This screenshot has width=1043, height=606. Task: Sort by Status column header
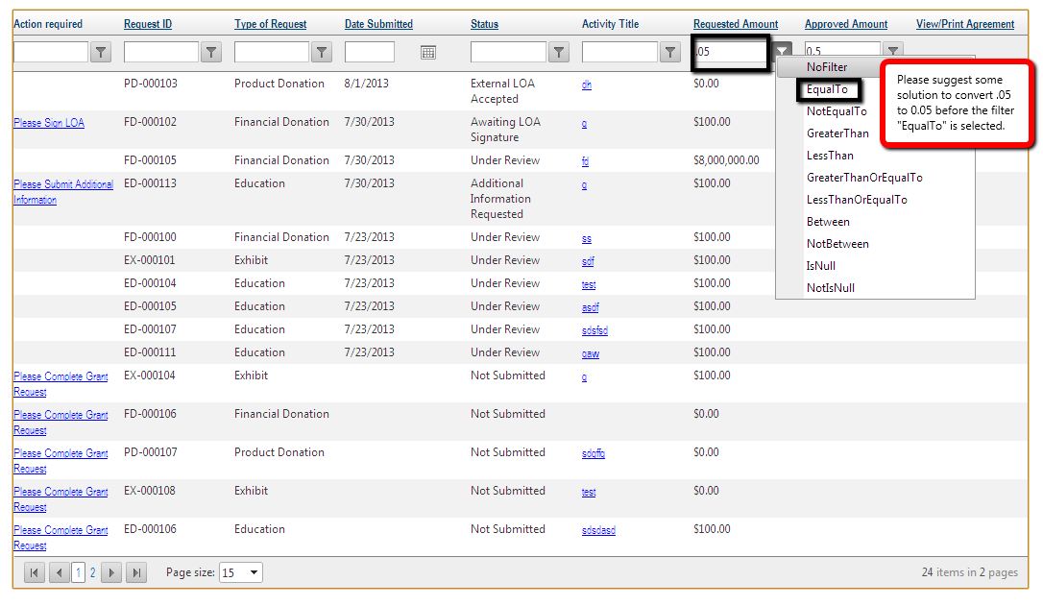pos(484,24)
